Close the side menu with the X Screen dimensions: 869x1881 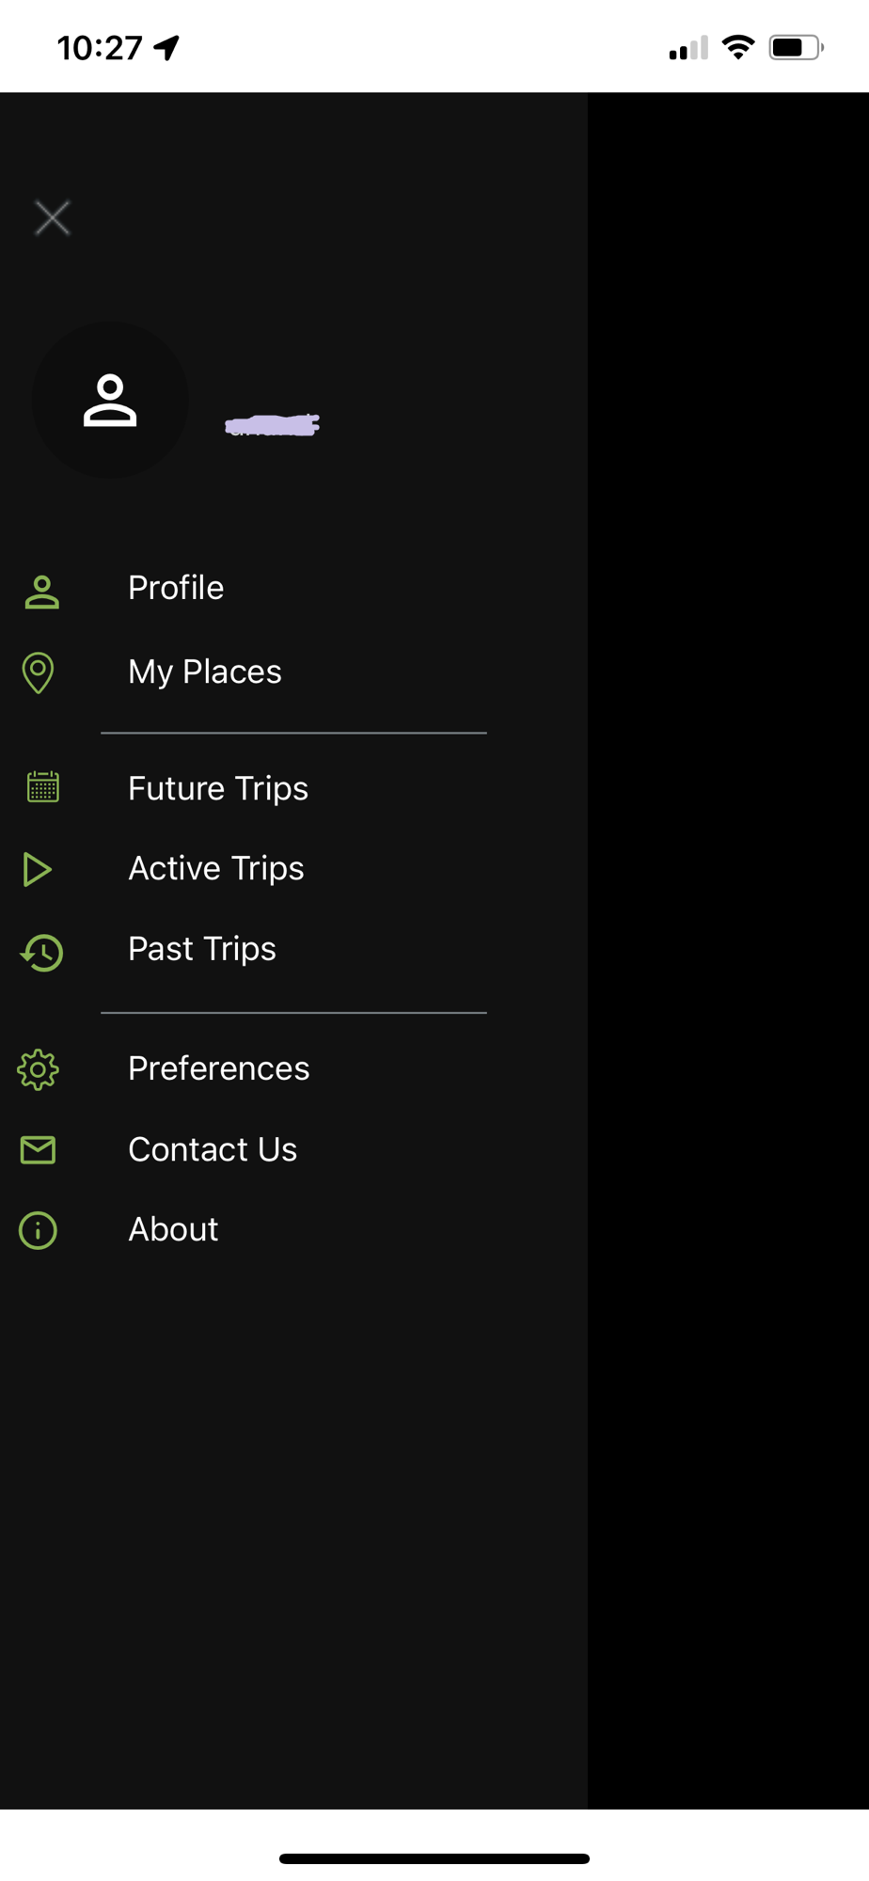click(x=53, y=218)
